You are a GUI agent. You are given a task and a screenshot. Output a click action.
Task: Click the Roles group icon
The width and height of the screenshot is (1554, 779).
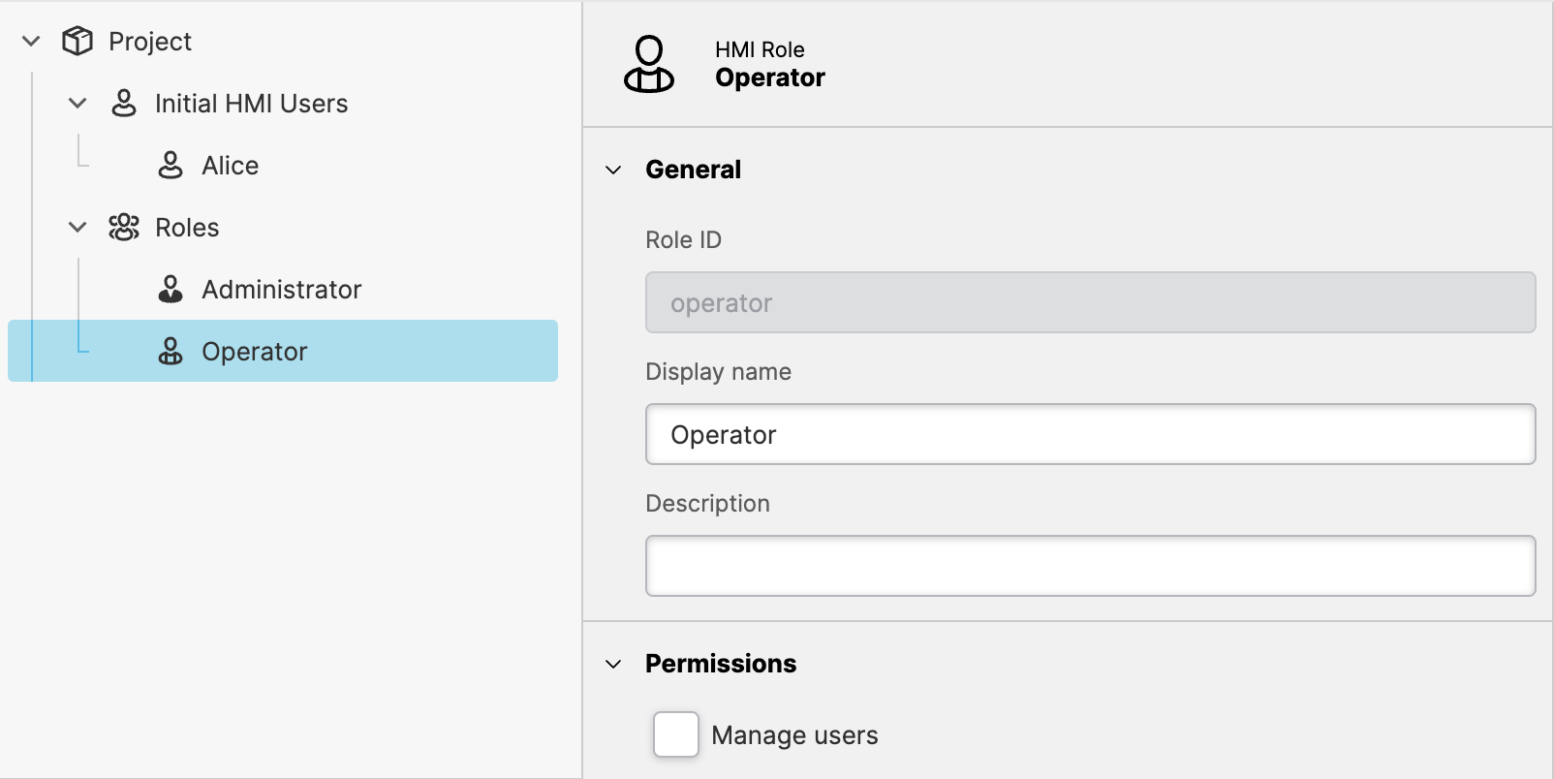tap(124, 228)
